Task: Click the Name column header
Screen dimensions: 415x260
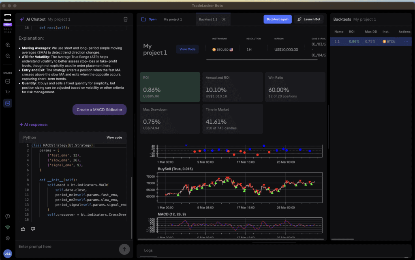Action: (x=339, y=32)
